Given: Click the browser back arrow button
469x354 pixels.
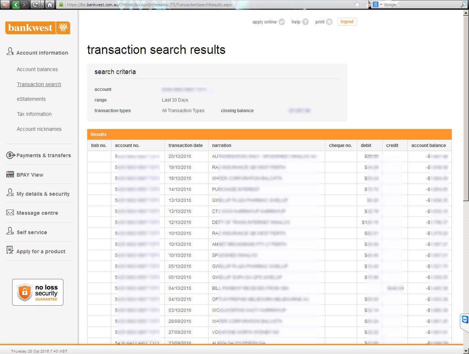Looking at the screenshot, I should click(16, 4).
